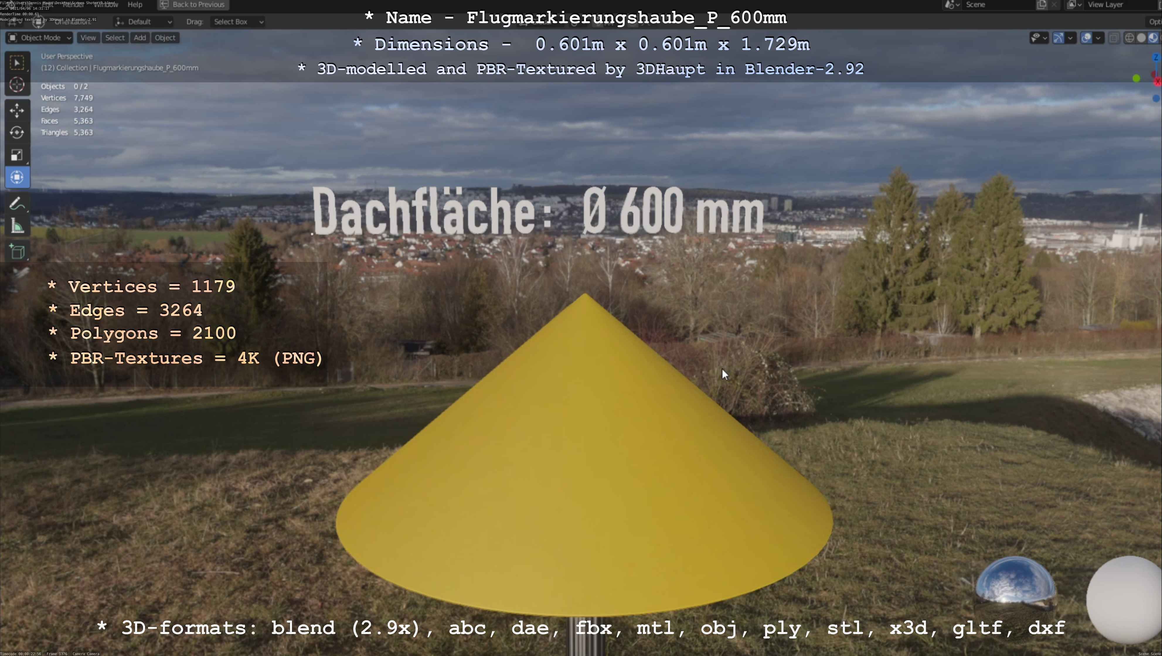Click the red X axis gizmo dot
The height and width of the screenshot is (656, 1162).
click(x=1158, y=82)
